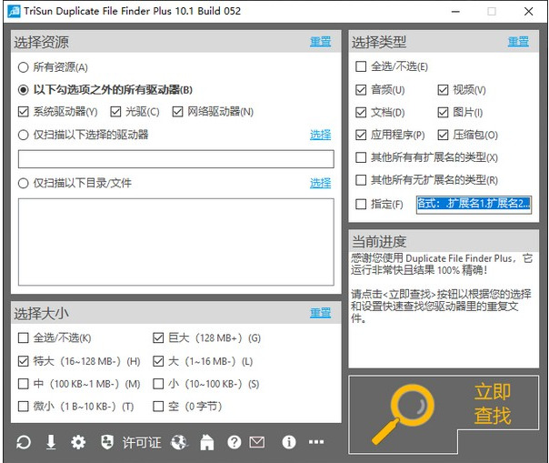Click the home page house icon
Viewport: 549px width, 463px height.
[207, 442]
